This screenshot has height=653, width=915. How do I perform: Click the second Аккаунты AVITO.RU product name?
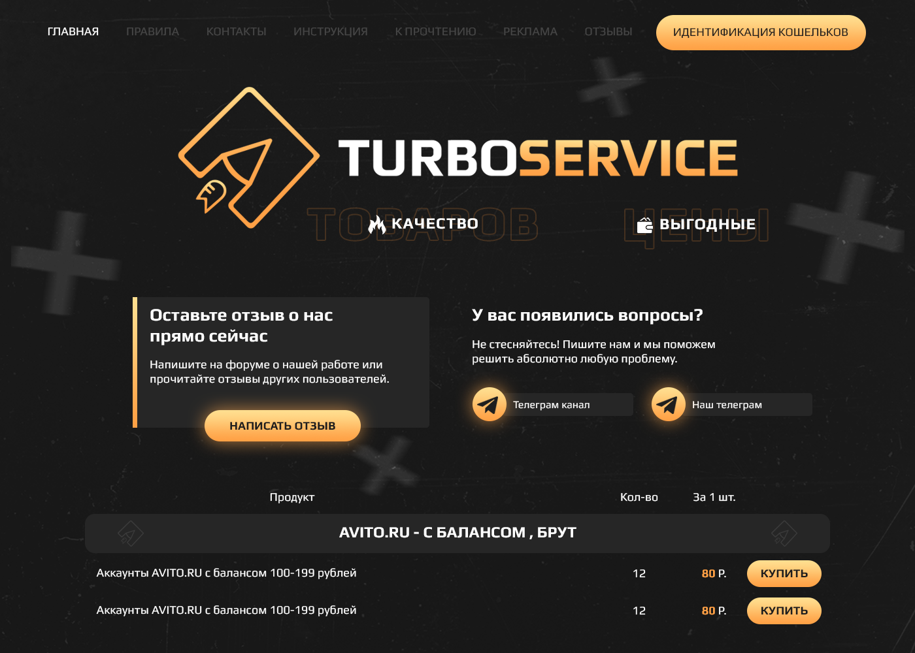tap(226, 610)
